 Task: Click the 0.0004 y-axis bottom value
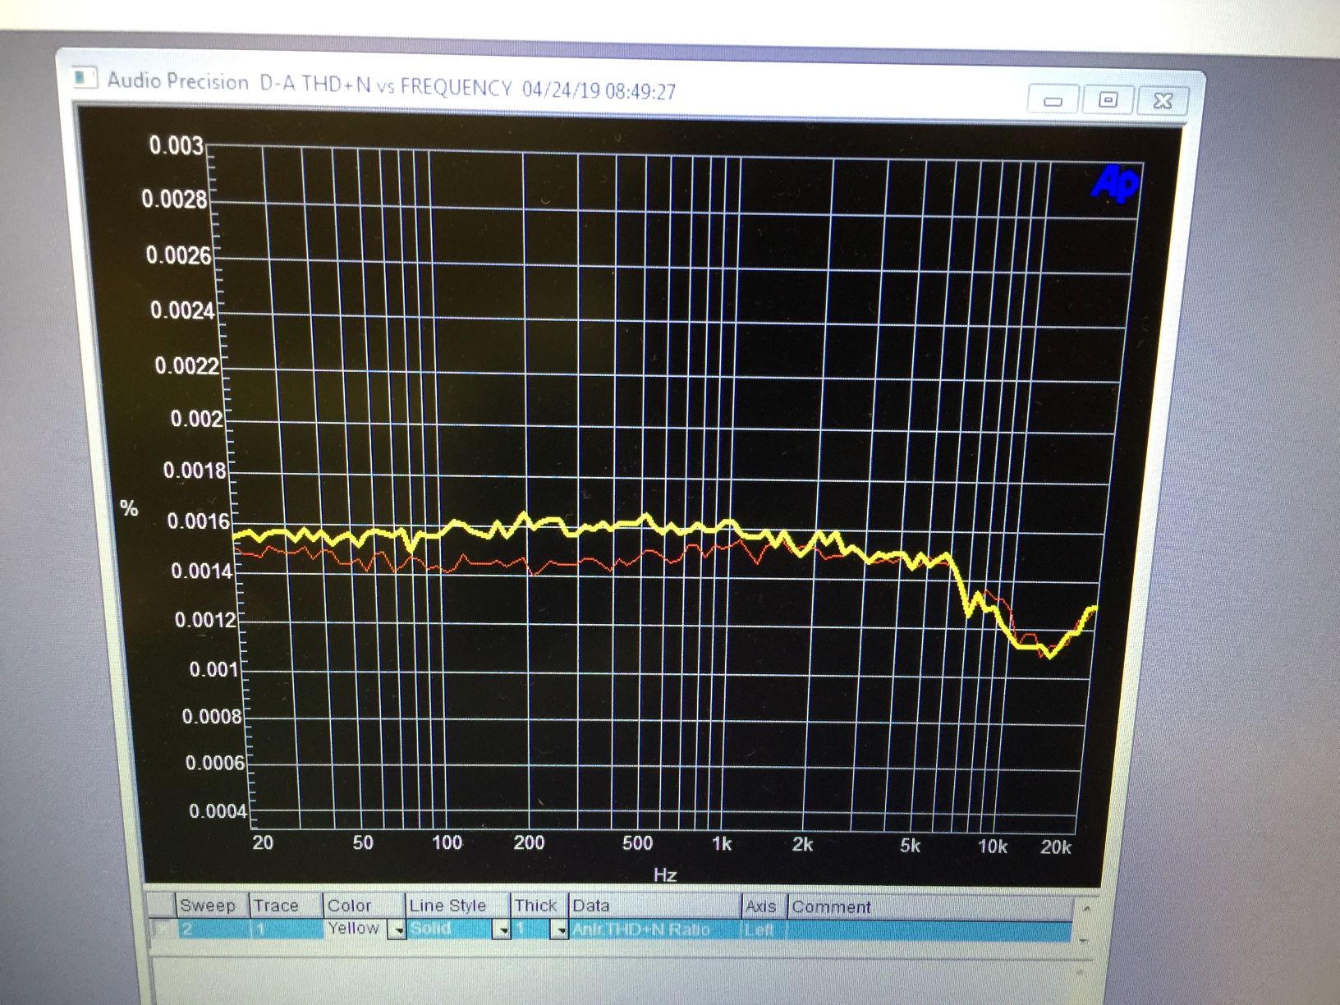tap(218, 811)
